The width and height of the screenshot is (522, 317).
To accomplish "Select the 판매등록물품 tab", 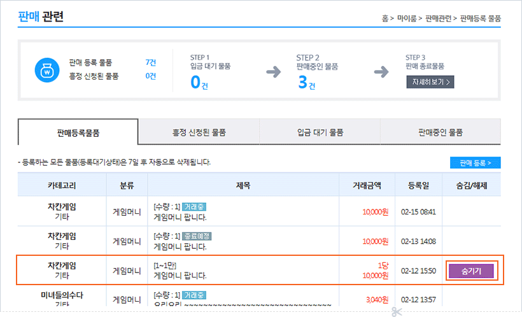I will (78, 132).
